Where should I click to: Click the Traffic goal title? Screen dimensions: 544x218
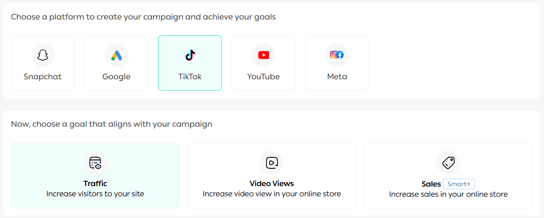[x=95, y=183]
